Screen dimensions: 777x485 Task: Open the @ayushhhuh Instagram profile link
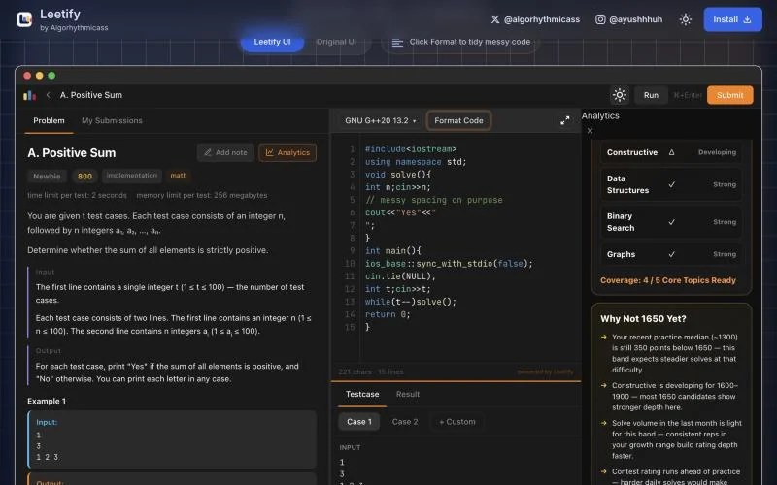tap(628, 19)
